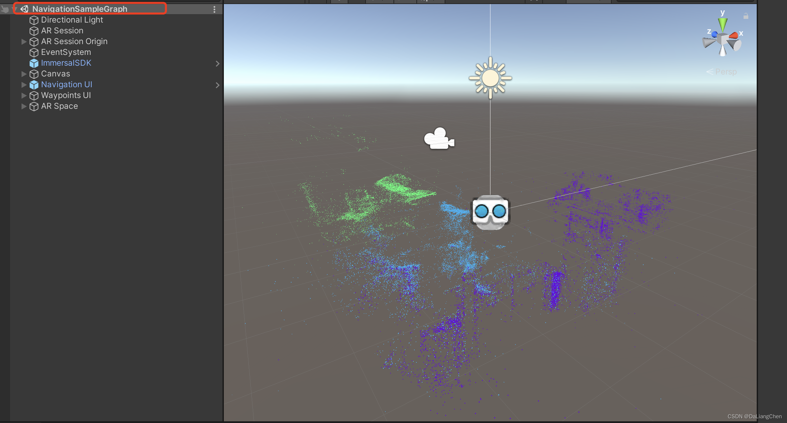Open ImmersalSDK prefab via right chevron

(x=217, y=64)
